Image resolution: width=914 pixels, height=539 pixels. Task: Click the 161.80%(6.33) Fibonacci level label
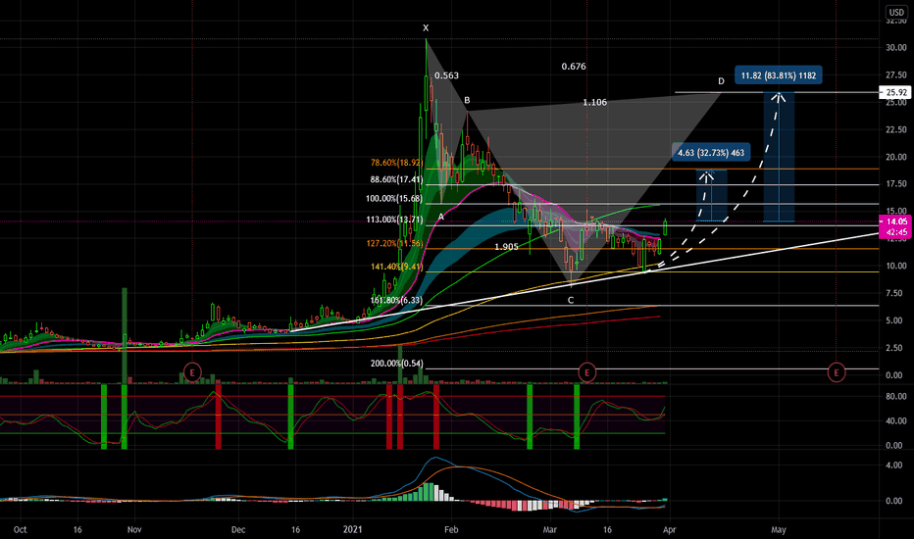click(x=396, y=300)
